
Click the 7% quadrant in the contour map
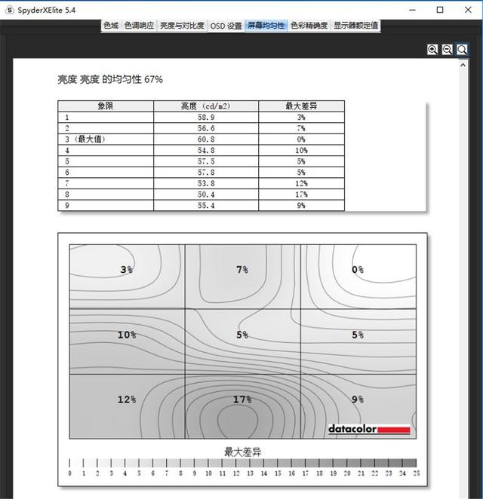pyautogui.click(x=242, y=277)
